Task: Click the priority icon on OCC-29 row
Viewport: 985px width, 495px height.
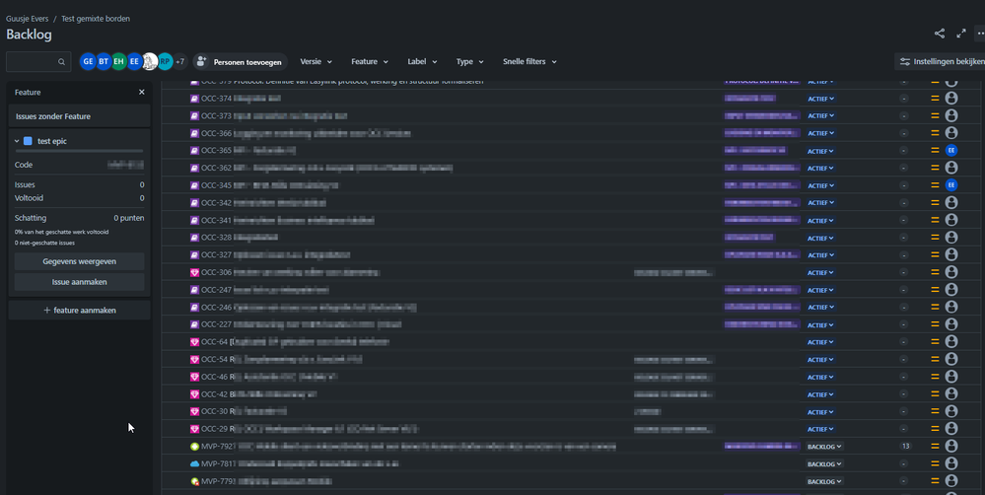Action: 935,429
